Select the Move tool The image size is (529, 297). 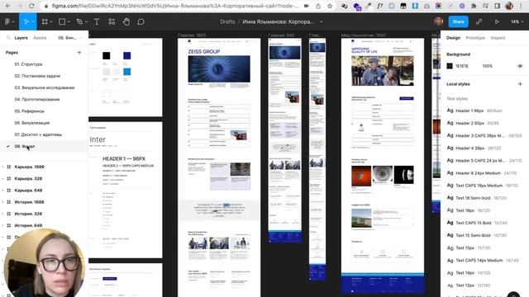pos(26,21)
